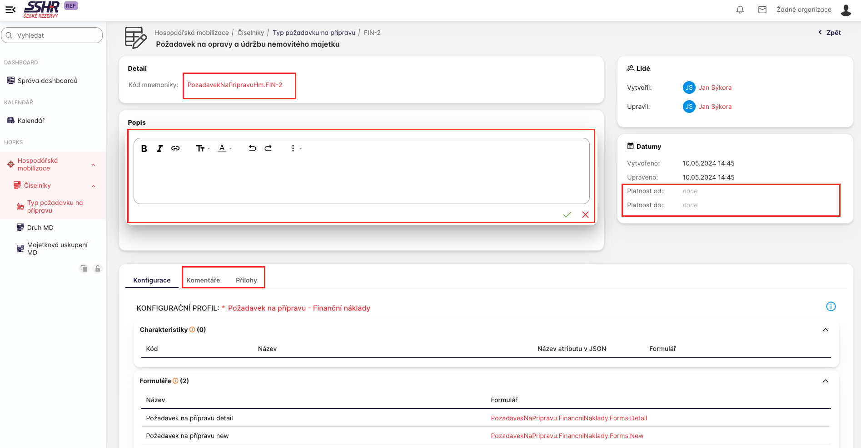Cancel description edit with red X
The width and height of the screenshot is (861, 448).
pyautogui.click(x=585, y=215)
